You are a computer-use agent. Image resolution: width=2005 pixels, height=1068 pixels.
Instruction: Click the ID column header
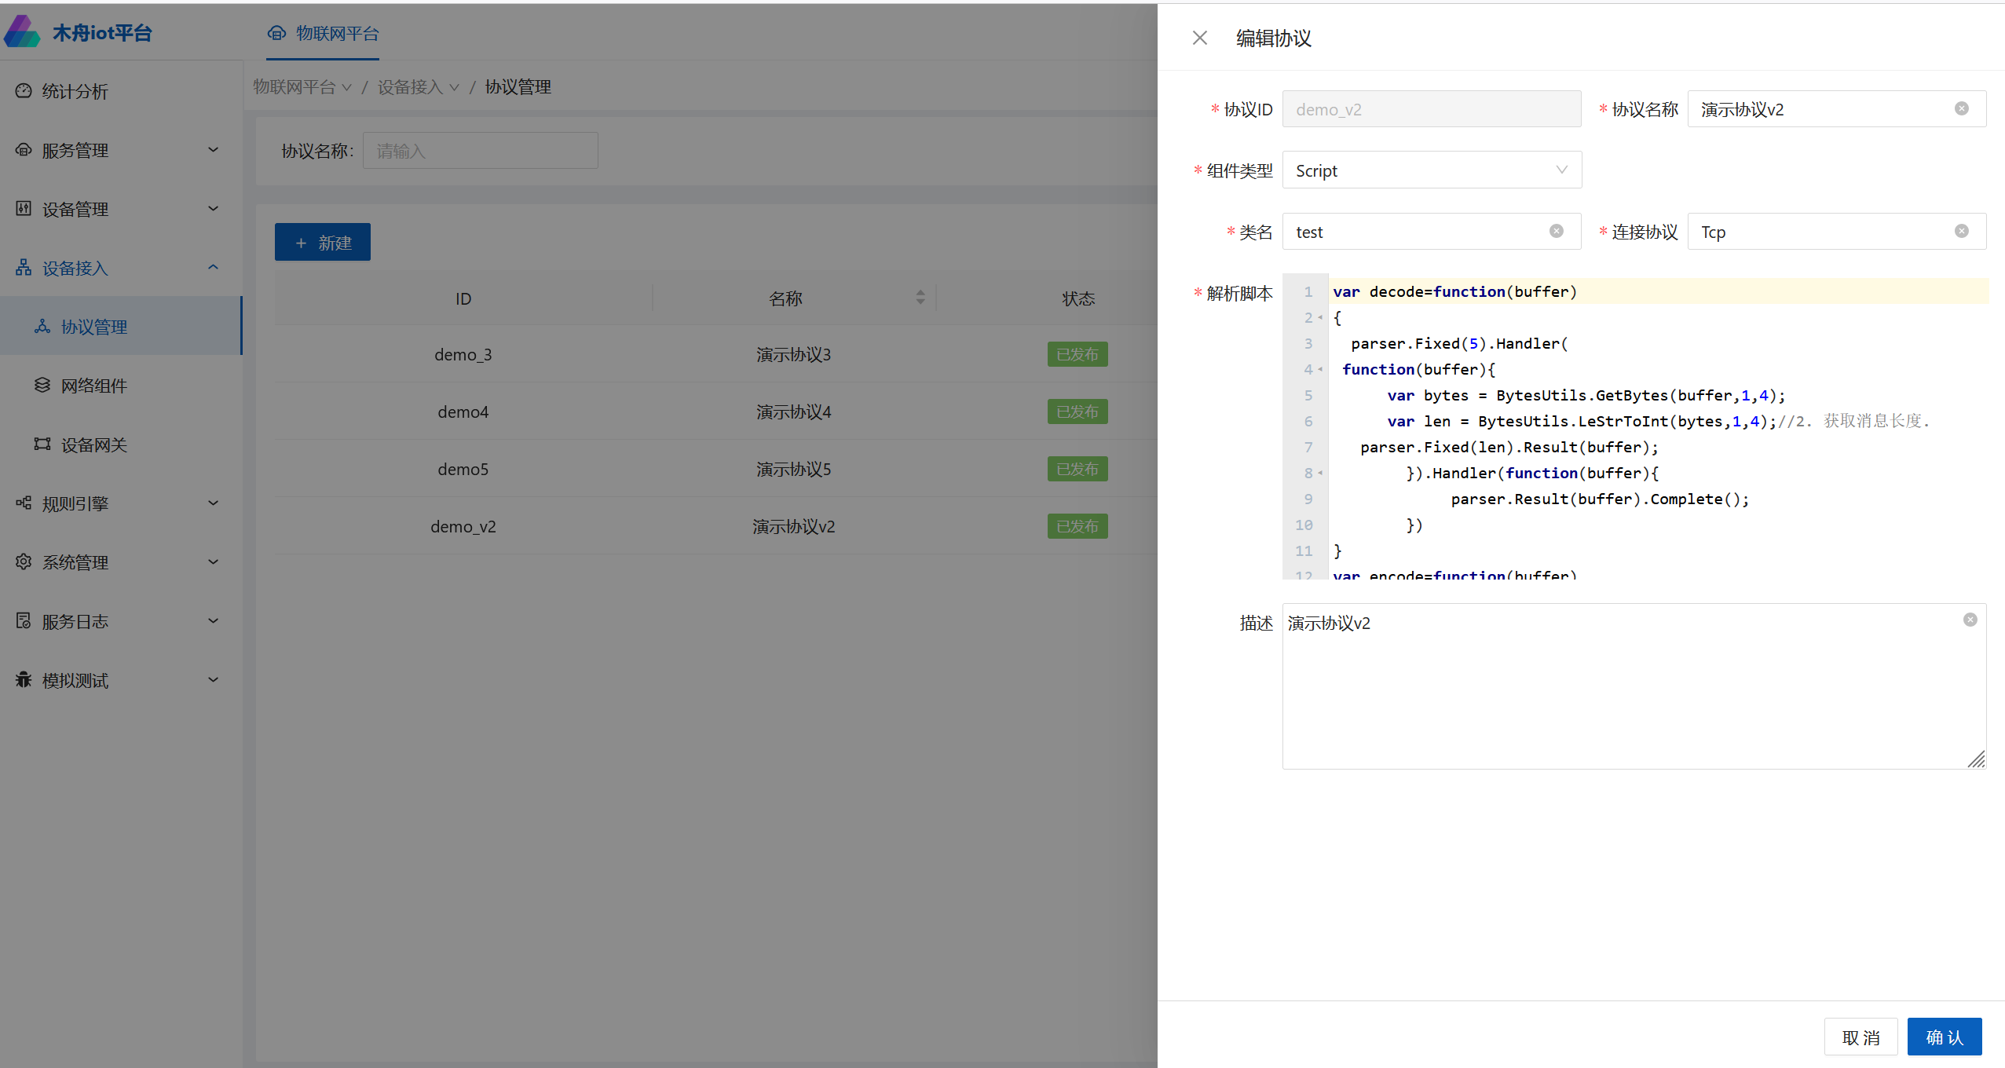pos(463,298)
